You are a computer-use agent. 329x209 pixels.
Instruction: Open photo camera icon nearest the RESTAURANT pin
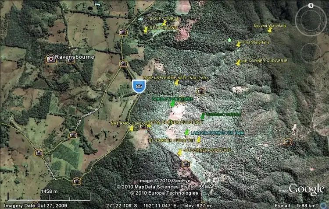(x=123, y=32)
